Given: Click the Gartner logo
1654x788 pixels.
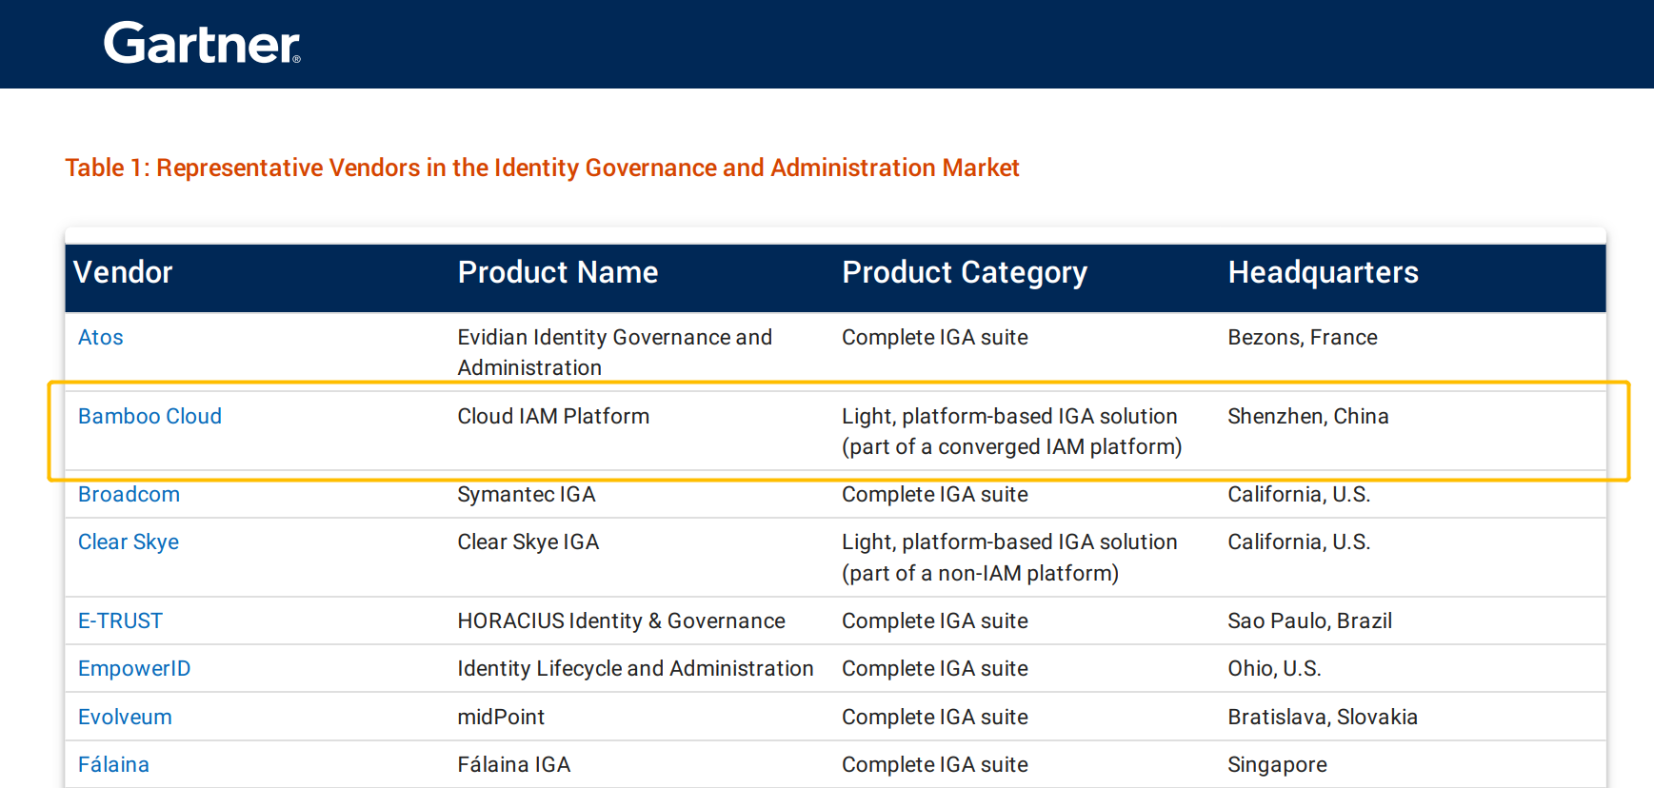Looking at the screenshot, I should (x=202, y=44).
